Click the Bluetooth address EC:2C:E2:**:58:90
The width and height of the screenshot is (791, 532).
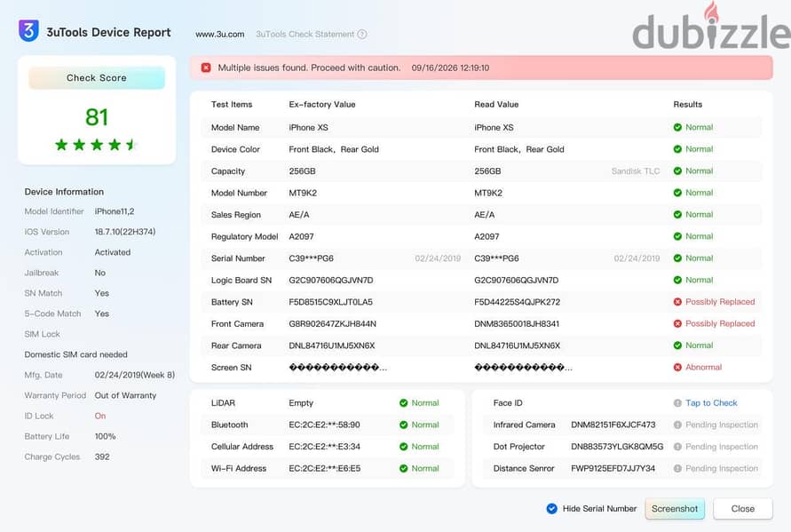pyautogui.click(x=324, y=425)
